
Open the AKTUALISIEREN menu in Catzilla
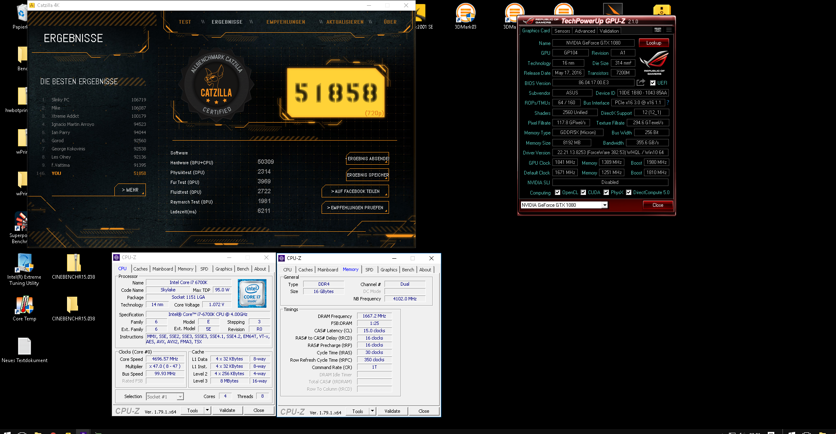pyautogui.click(x=345, y=22)
